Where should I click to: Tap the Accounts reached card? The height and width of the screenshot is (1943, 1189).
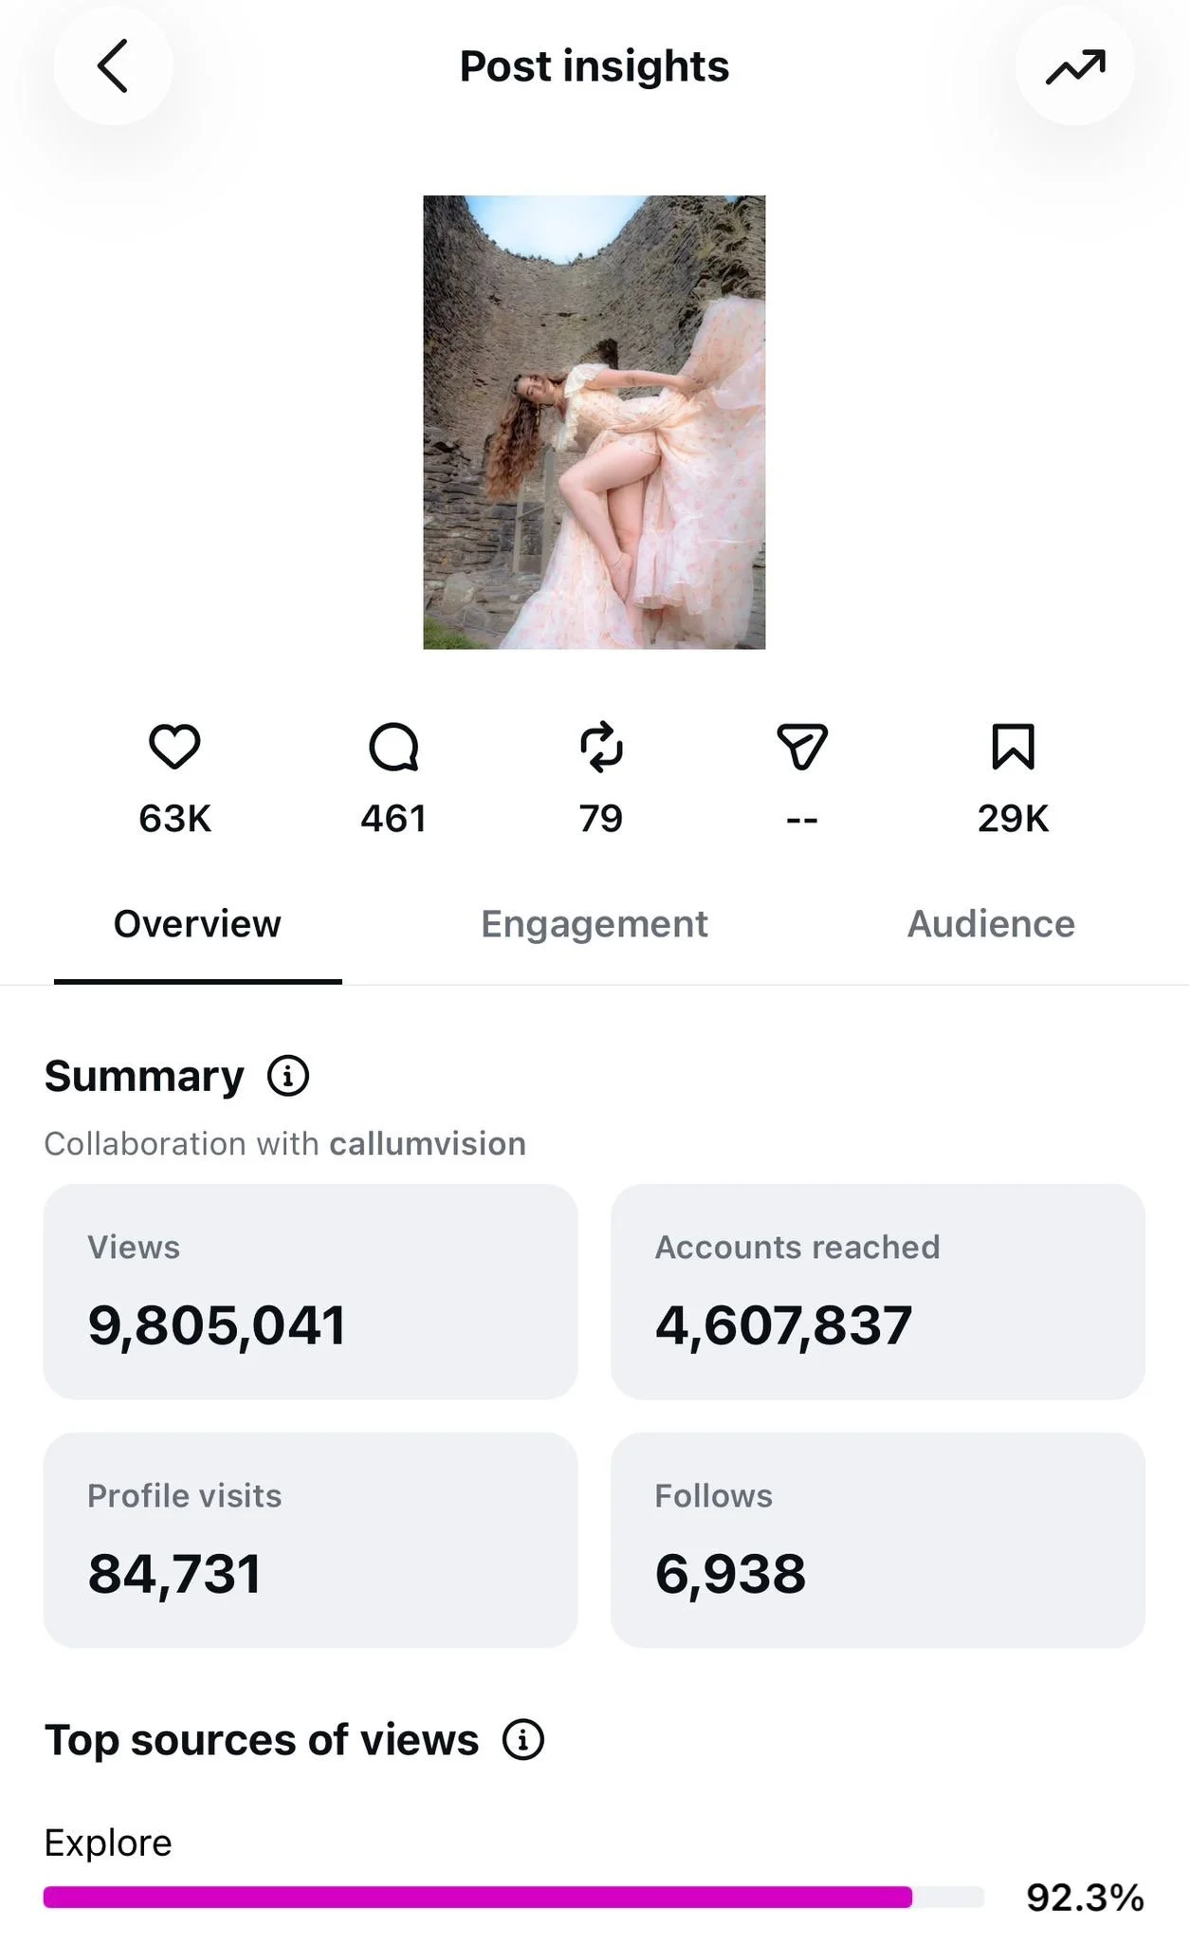click(878, 1291)
